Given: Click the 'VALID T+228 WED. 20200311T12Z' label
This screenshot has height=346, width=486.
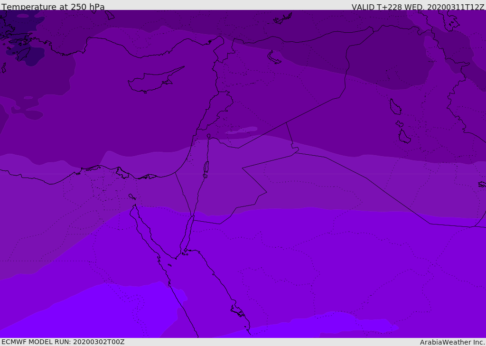Looking at the screenshot, I should (418, 7).
